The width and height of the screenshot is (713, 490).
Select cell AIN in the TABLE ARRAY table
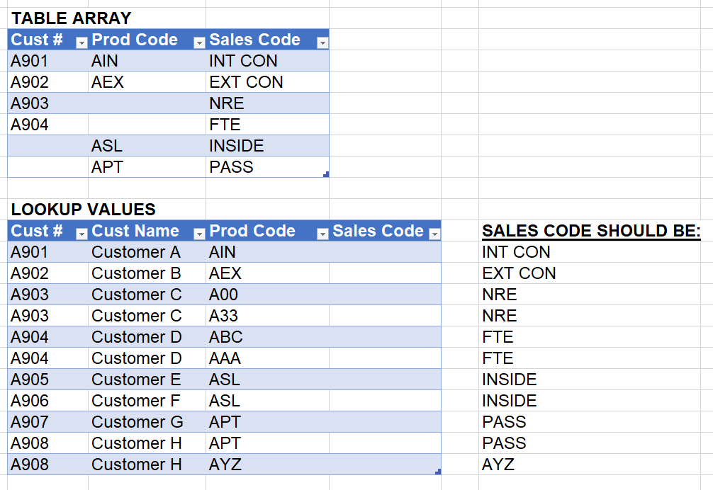147,61
